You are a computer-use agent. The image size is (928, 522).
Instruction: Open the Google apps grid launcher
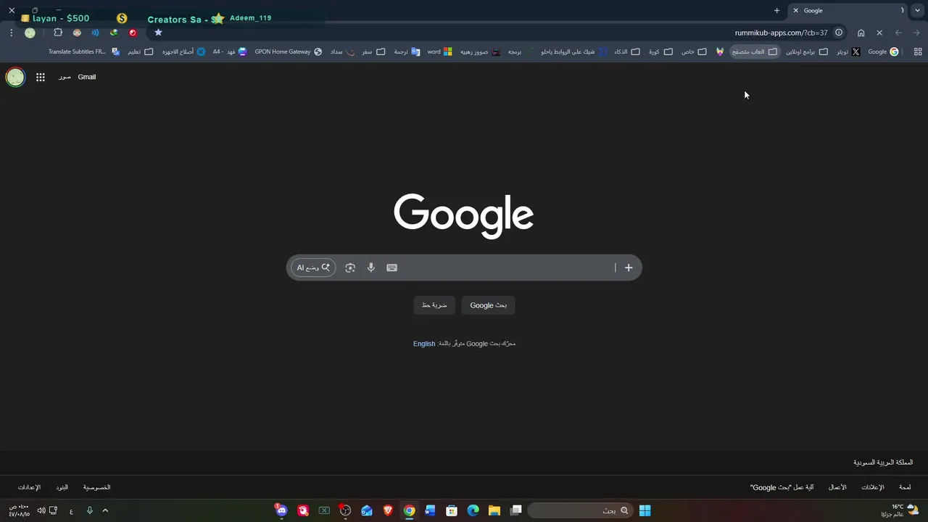[41, 77]
